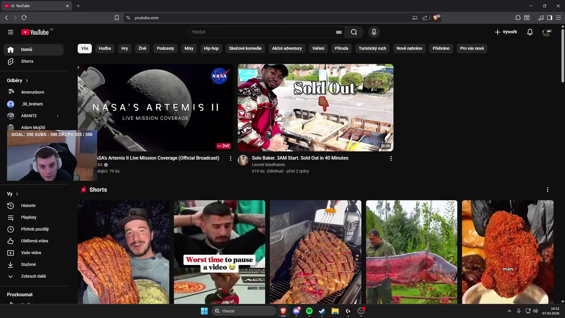Open File Explorer from the taskbar
The height and width of the screenshot is (318, 565).
click(x=335, y=311)
